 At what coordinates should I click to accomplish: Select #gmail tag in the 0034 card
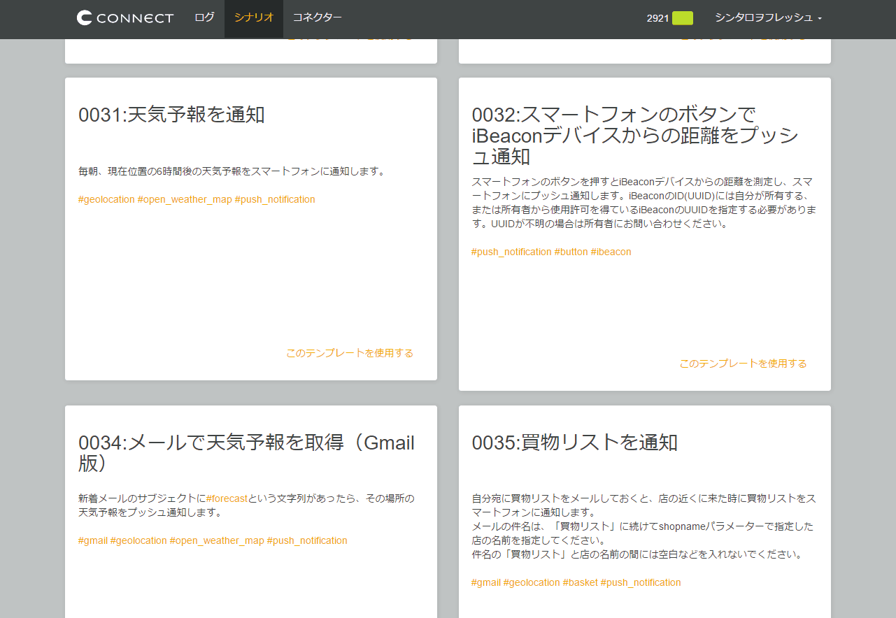click(93, 540)
